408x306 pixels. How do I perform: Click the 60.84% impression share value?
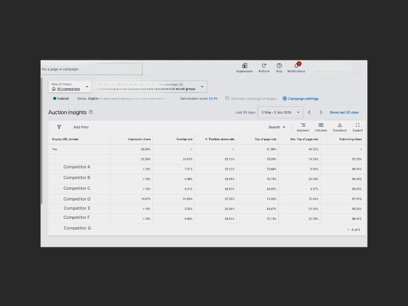point(146,149)
